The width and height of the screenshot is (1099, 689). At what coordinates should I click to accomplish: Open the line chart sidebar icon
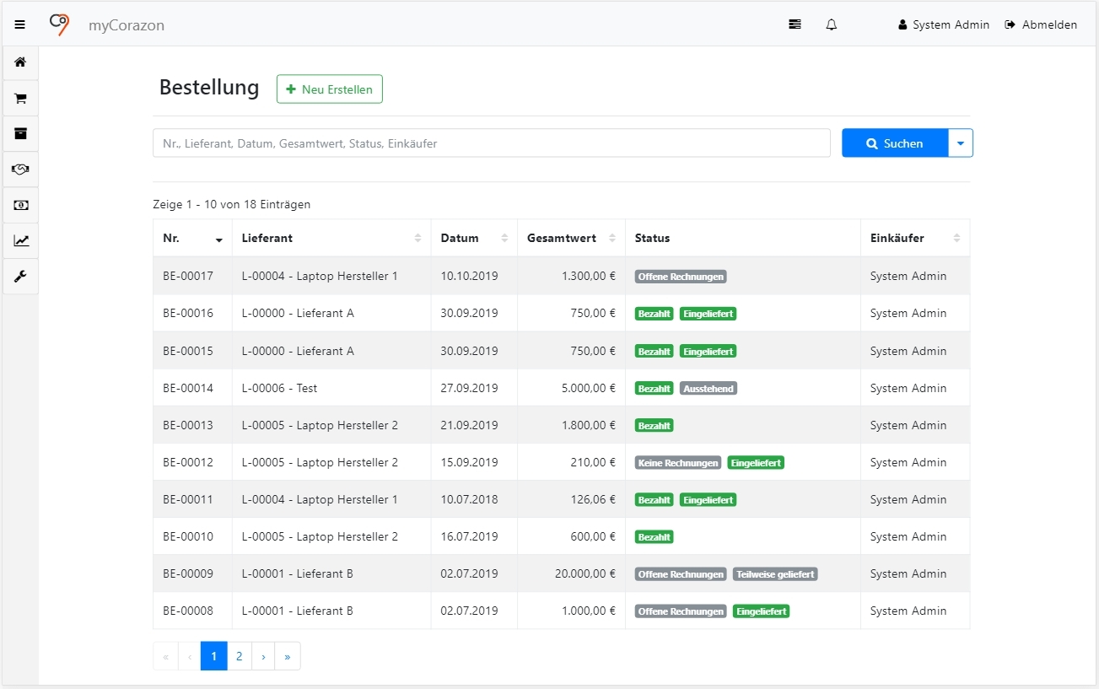point(20,240)
